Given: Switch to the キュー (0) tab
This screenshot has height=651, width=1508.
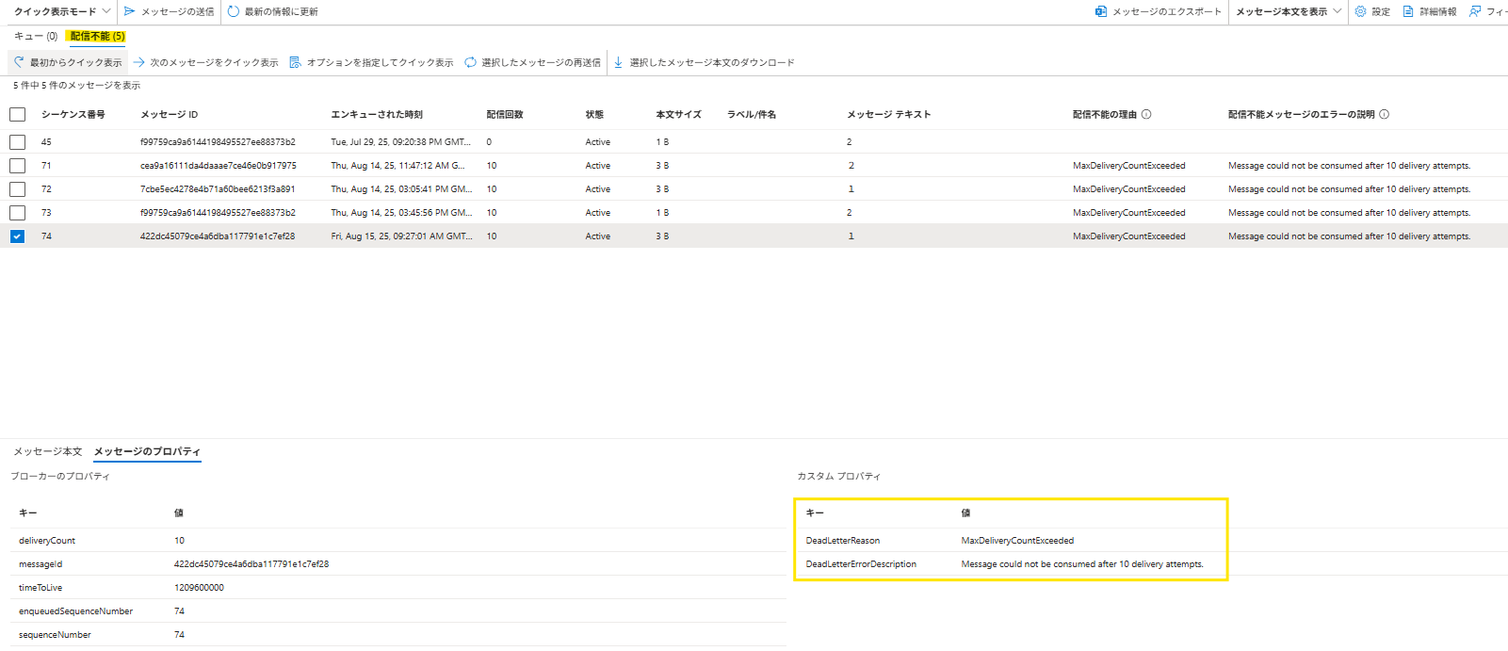Looking at the screenshot, I should pos(36,36).
